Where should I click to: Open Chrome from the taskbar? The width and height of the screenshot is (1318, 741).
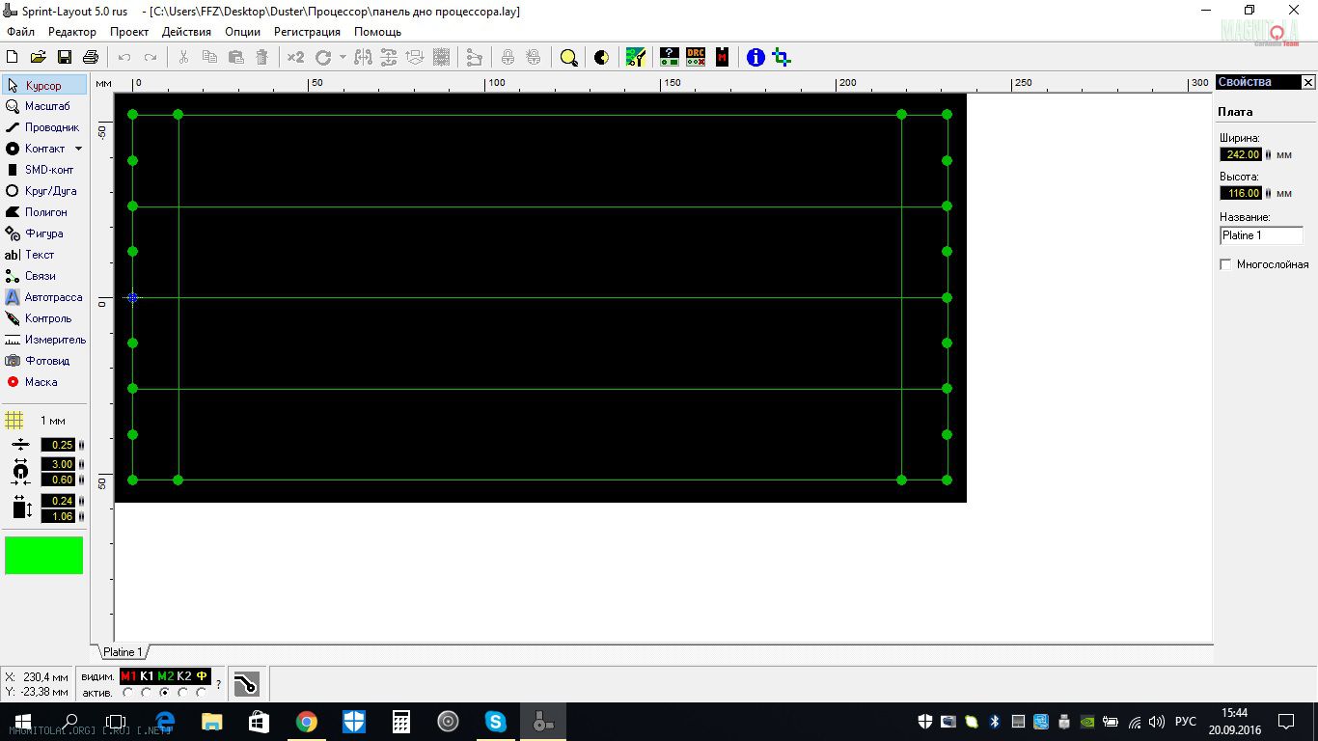pyautogui.click(x=306, y=722)
